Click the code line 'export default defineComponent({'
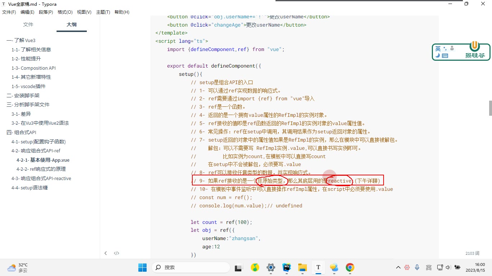The height and width of the screenshot is (276, 492). point(214,66)
